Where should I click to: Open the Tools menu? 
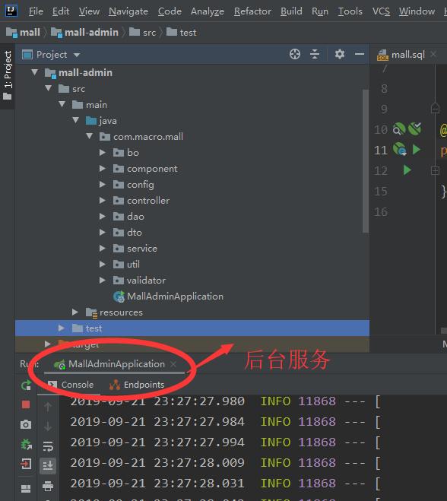pyautogui.click(x=350, y=11)
